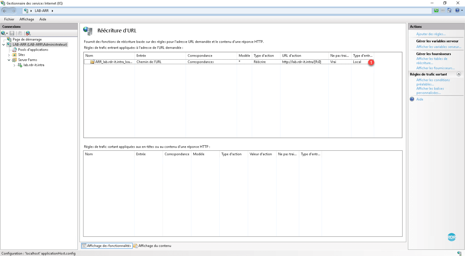The width and height of the screenshot is (465, 256).
Task: Select the Sites folder icon
Action: click(15, 55)
